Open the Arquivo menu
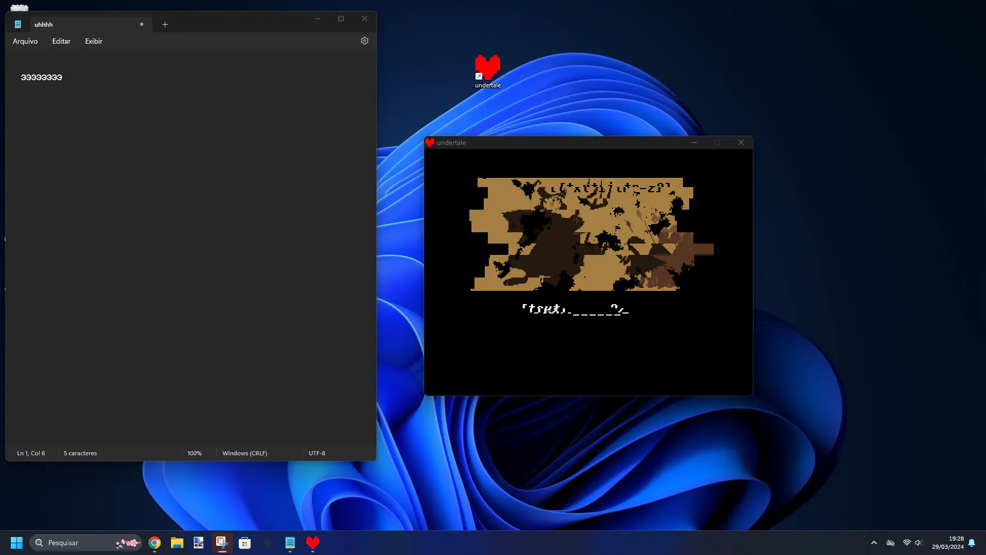 pyautogui.click(x=25, y=41)
